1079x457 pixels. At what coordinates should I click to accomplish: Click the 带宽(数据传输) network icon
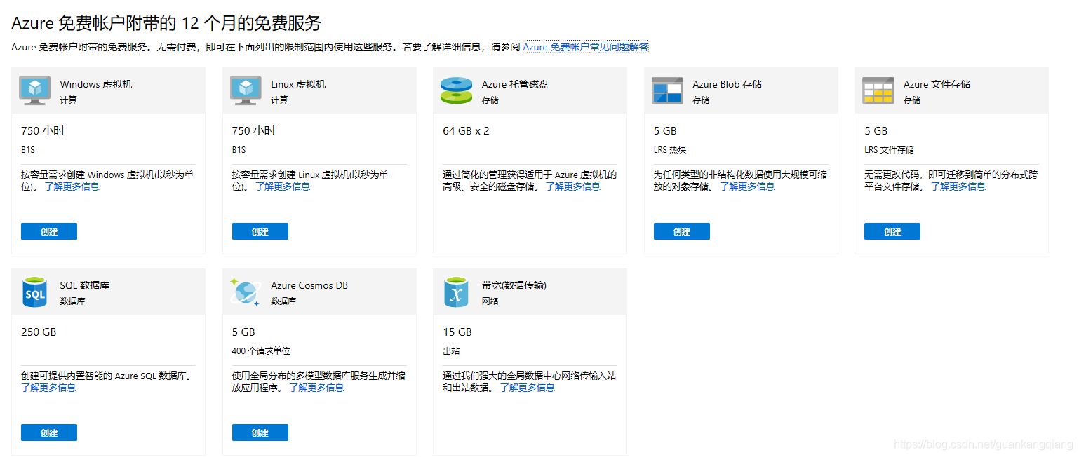456,292
